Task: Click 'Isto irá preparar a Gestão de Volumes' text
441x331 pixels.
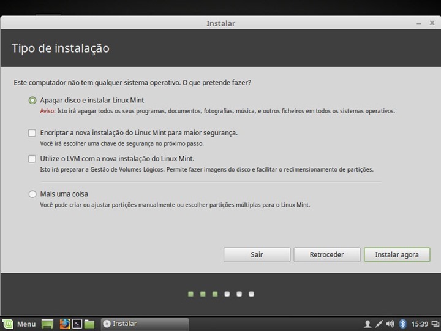Action: (x=207, y=169)
